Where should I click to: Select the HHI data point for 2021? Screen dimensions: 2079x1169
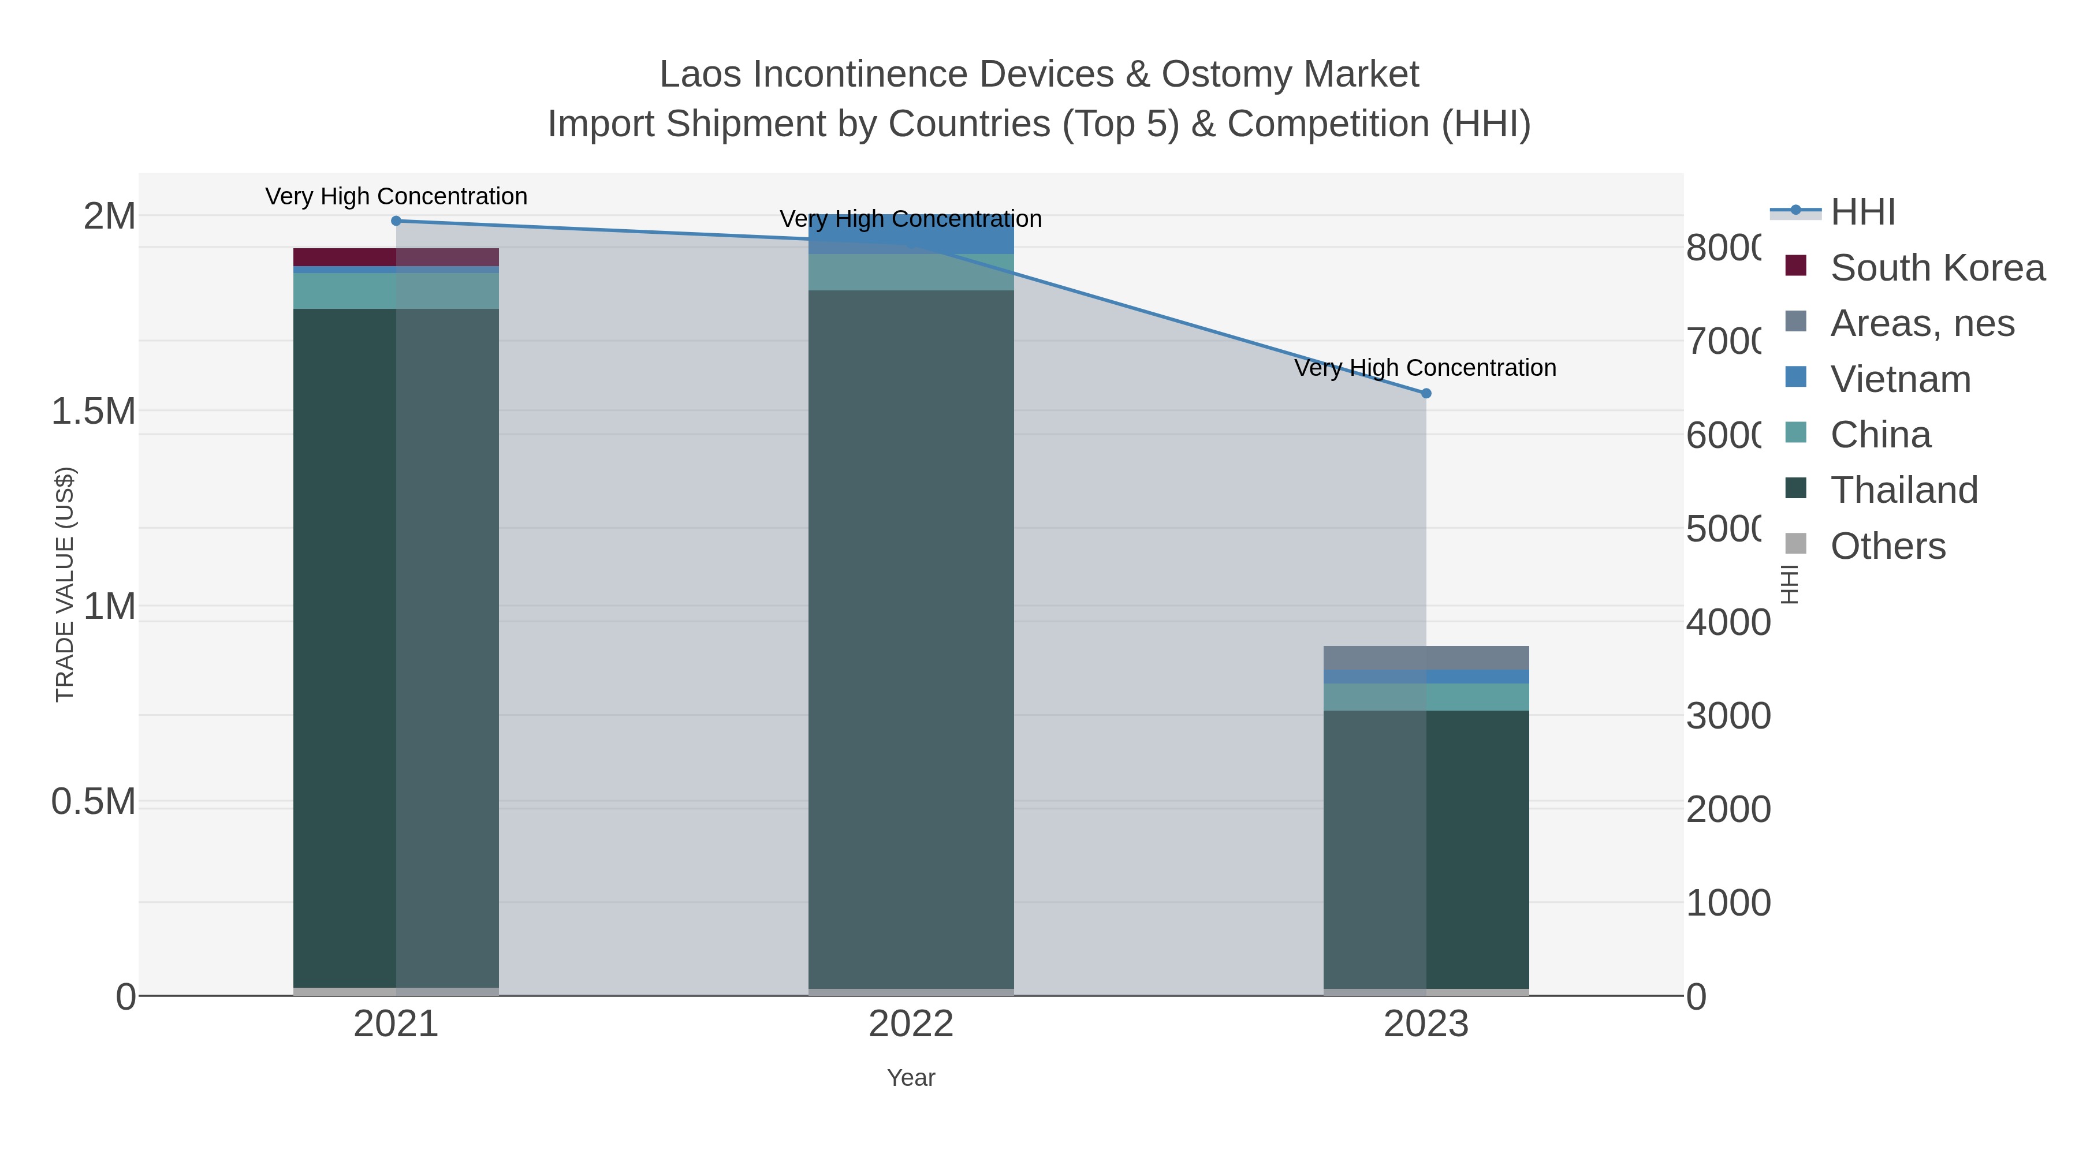pyautogui.click(x=396, y=221)
